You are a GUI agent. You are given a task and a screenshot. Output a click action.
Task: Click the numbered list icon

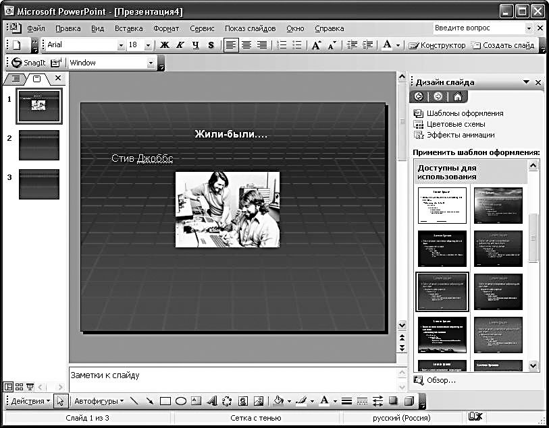coord(282,45)
